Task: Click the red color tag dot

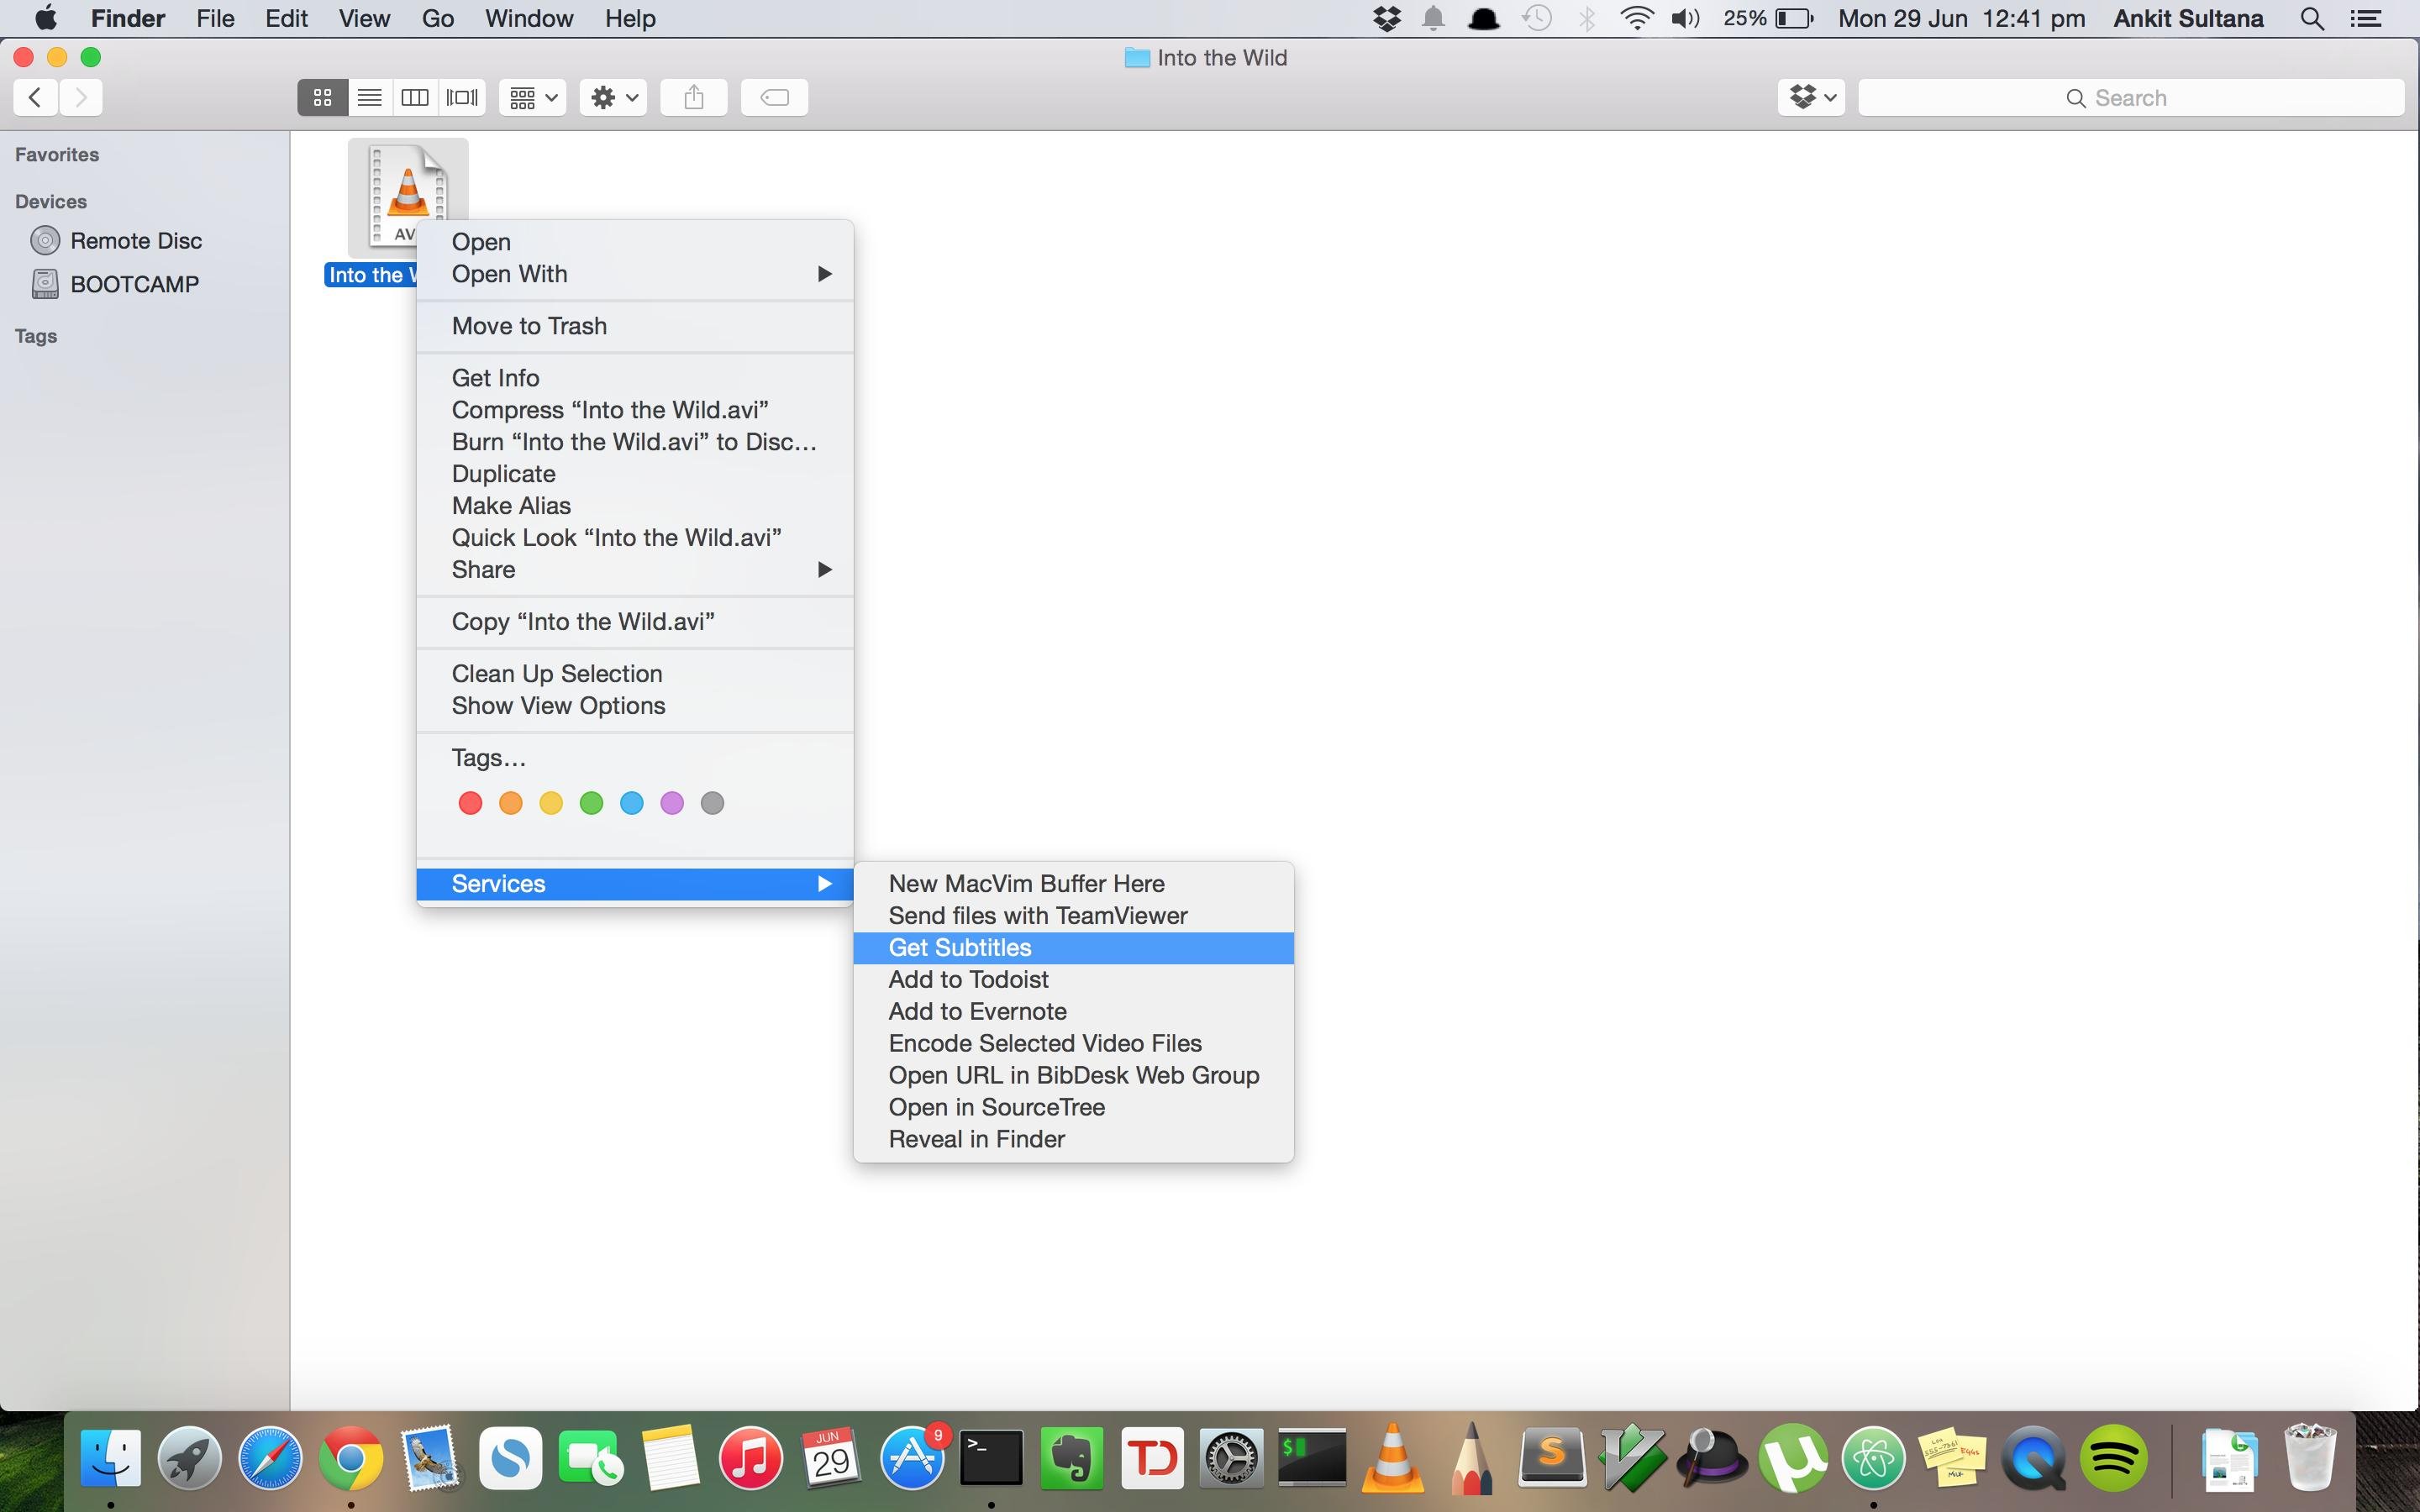Action: tap(471, 801)
